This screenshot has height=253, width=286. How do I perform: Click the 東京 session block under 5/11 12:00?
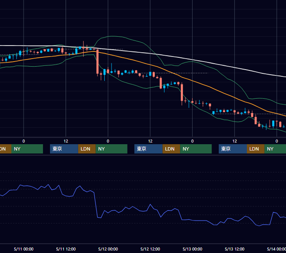(64, 149)
